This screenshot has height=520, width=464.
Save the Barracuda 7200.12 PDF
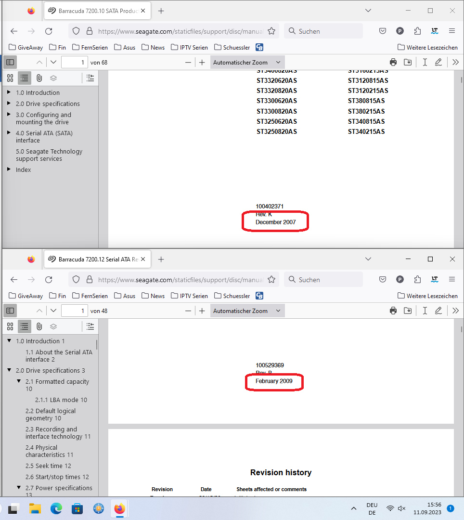coord(408,311)
